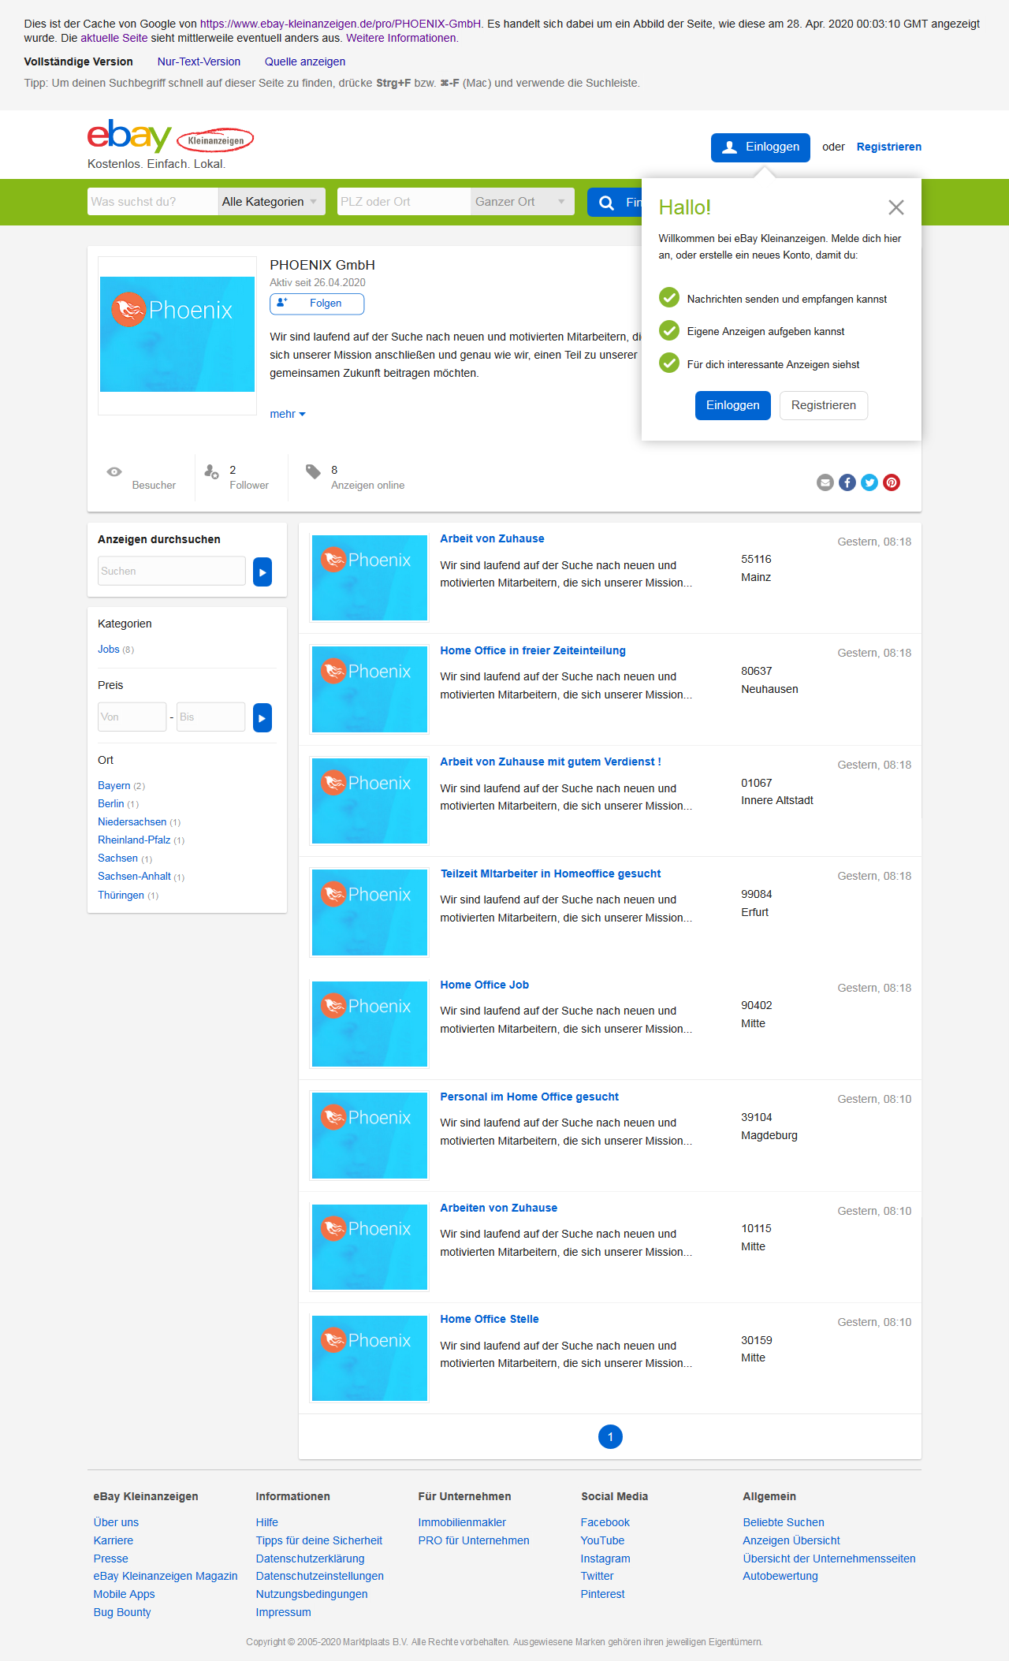Click the cached ebay-kleinanzeigen.de URL link
Viewport: 1009px width, 1661px height.
click(341, 24)
